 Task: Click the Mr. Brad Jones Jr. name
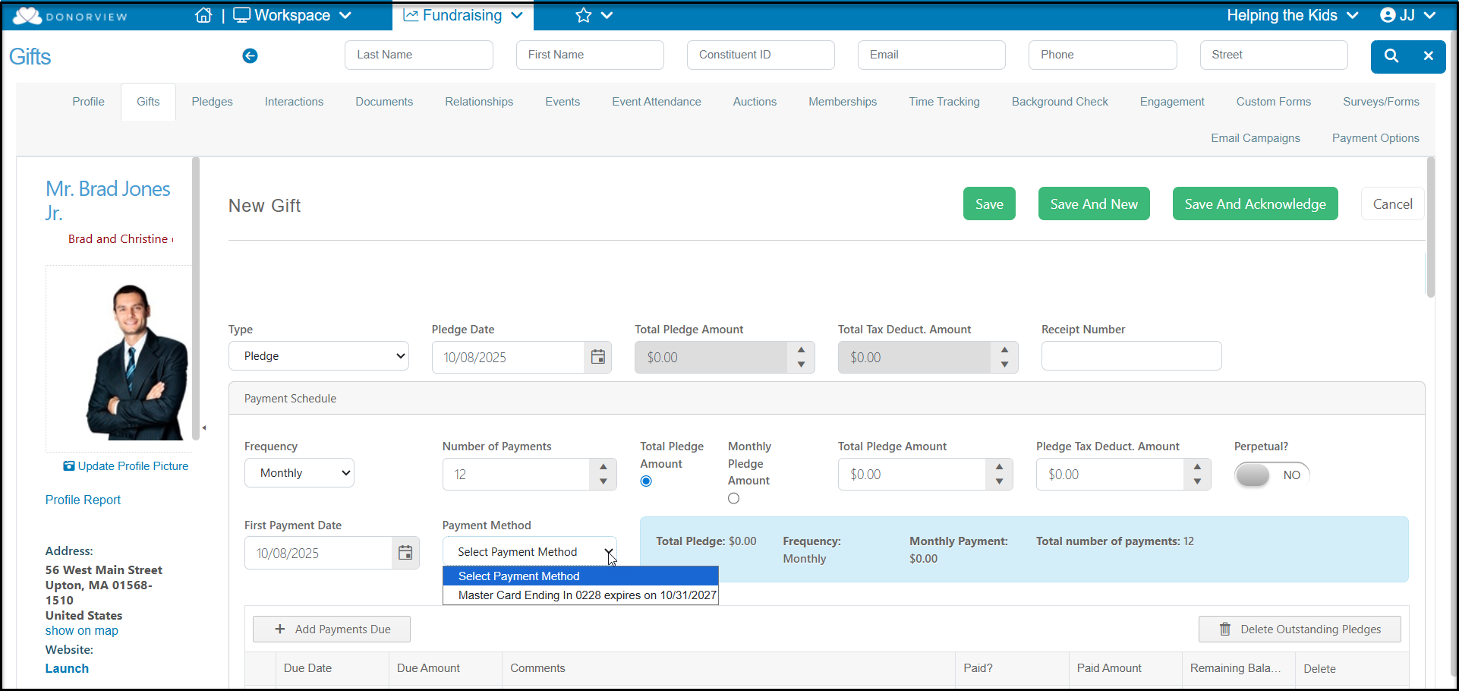108,200
